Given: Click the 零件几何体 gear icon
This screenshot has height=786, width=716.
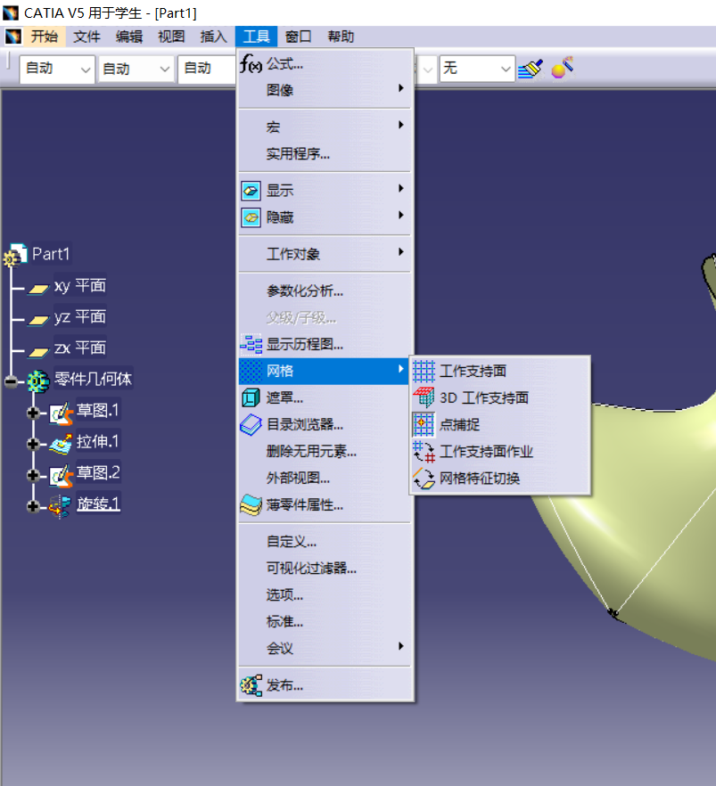Looking at the screenshot, I should click(x=38, y=381).
